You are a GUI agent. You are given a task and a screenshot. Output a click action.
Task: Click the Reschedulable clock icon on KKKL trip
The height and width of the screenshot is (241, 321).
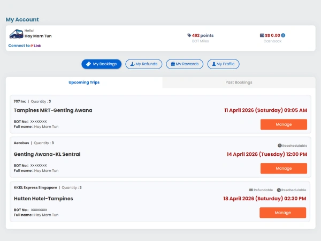point(279,190)
